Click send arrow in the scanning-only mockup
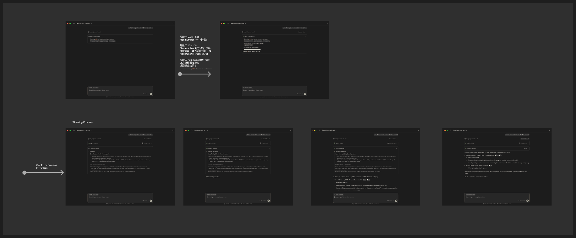This screenshot has width=576, height=238. point(151,94)
